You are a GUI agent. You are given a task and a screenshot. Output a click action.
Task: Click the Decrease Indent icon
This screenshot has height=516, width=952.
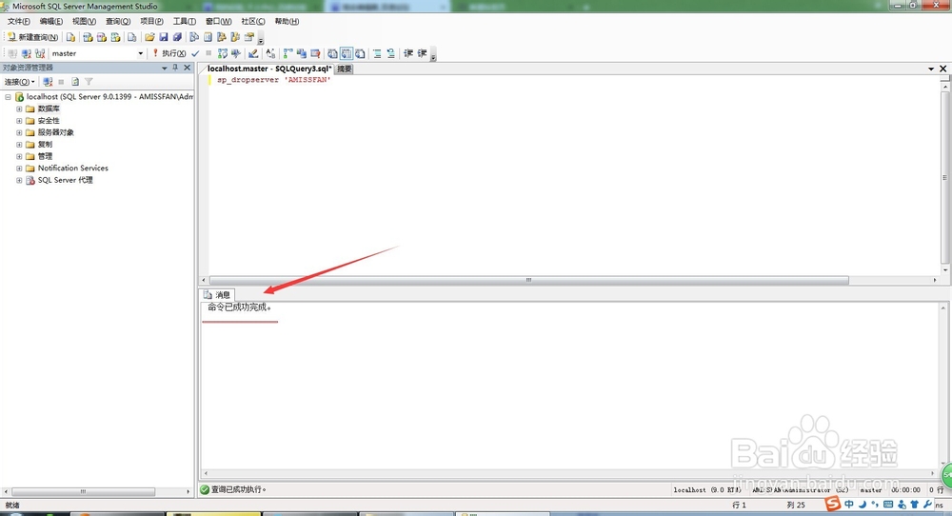pyautogui.click(x=408, y=53)
